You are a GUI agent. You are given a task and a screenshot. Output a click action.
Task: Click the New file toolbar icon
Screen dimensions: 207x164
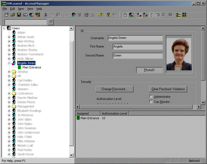pos(7,15)
